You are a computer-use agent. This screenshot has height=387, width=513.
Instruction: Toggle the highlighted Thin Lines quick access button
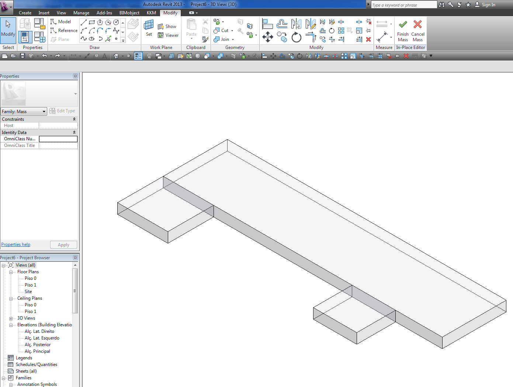138,56
